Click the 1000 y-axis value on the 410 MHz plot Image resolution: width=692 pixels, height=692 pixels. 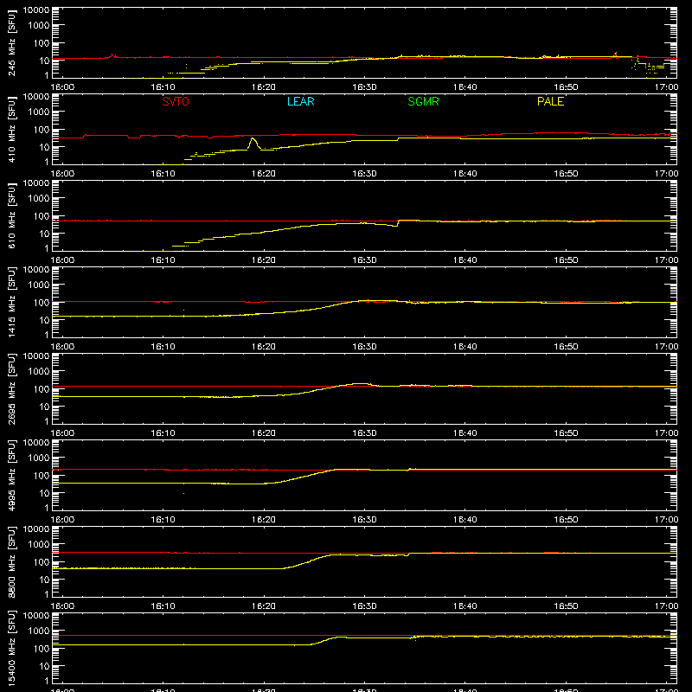(x=39, y=112)
